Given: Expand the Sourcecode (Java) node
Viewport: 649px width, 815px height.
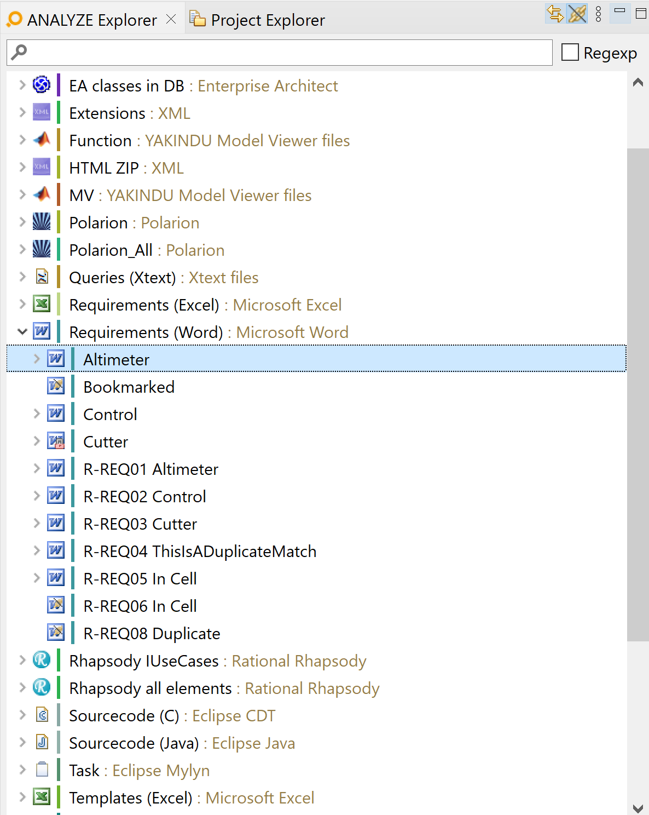Looking at the screenshot, I should point(22,742).
